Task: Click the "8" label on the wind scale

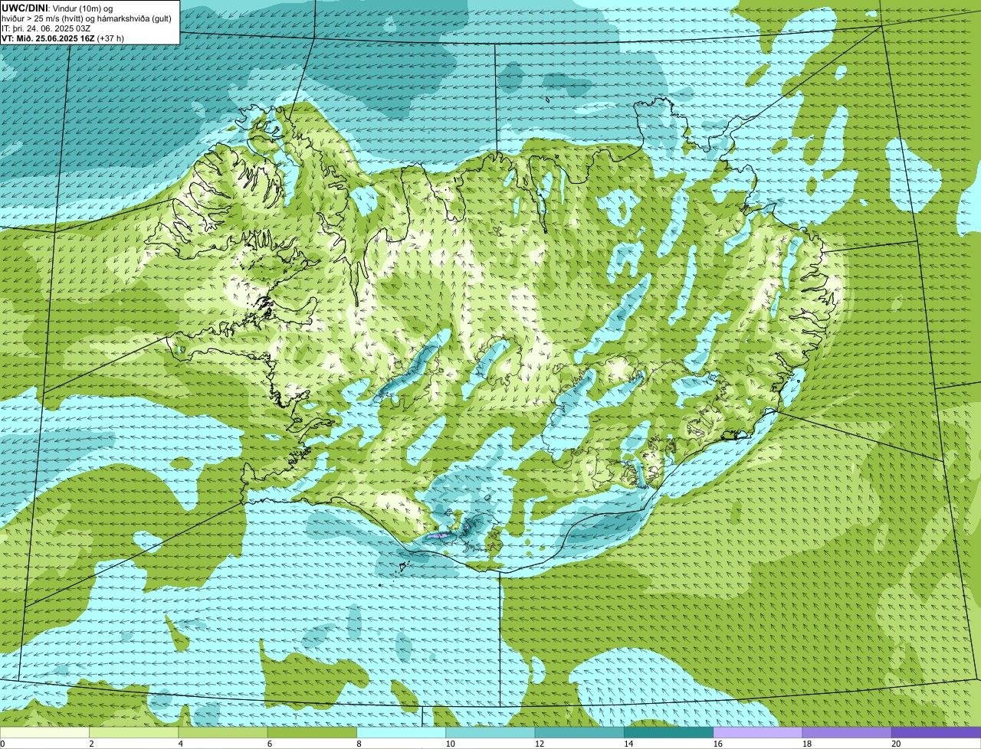Action: coord(358,744)
